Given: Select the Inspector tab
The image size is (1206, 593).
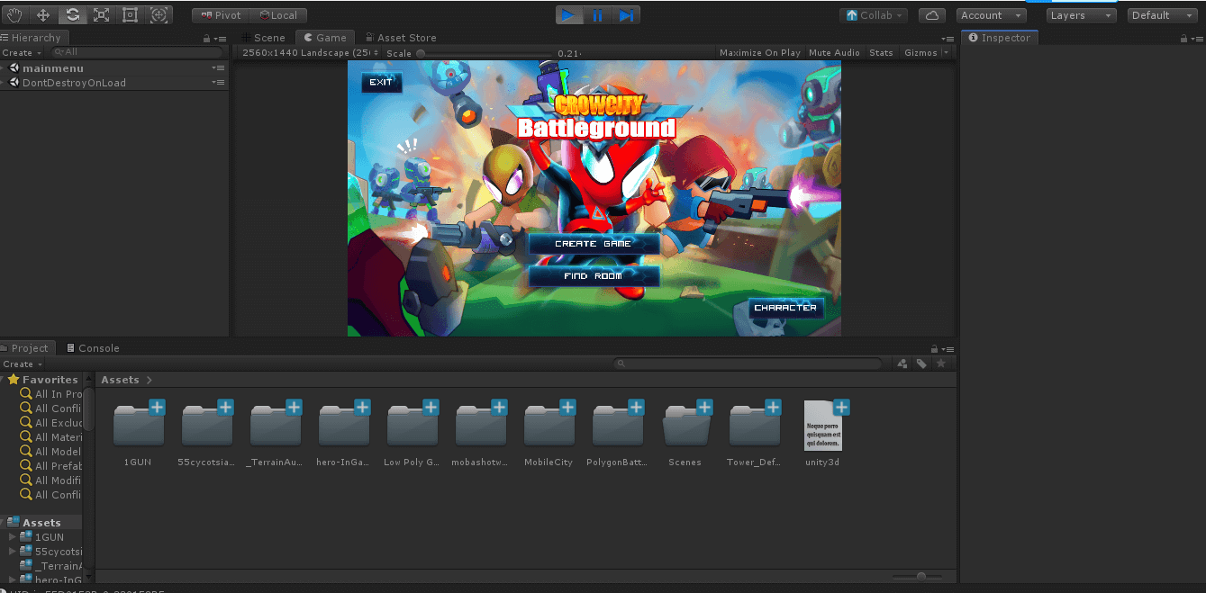Looking at the screenshot, I should pyautogui.click(x=1000, y=38).
